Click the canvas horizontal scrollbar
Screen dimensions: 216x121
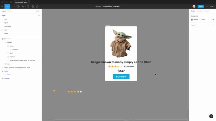121,120
